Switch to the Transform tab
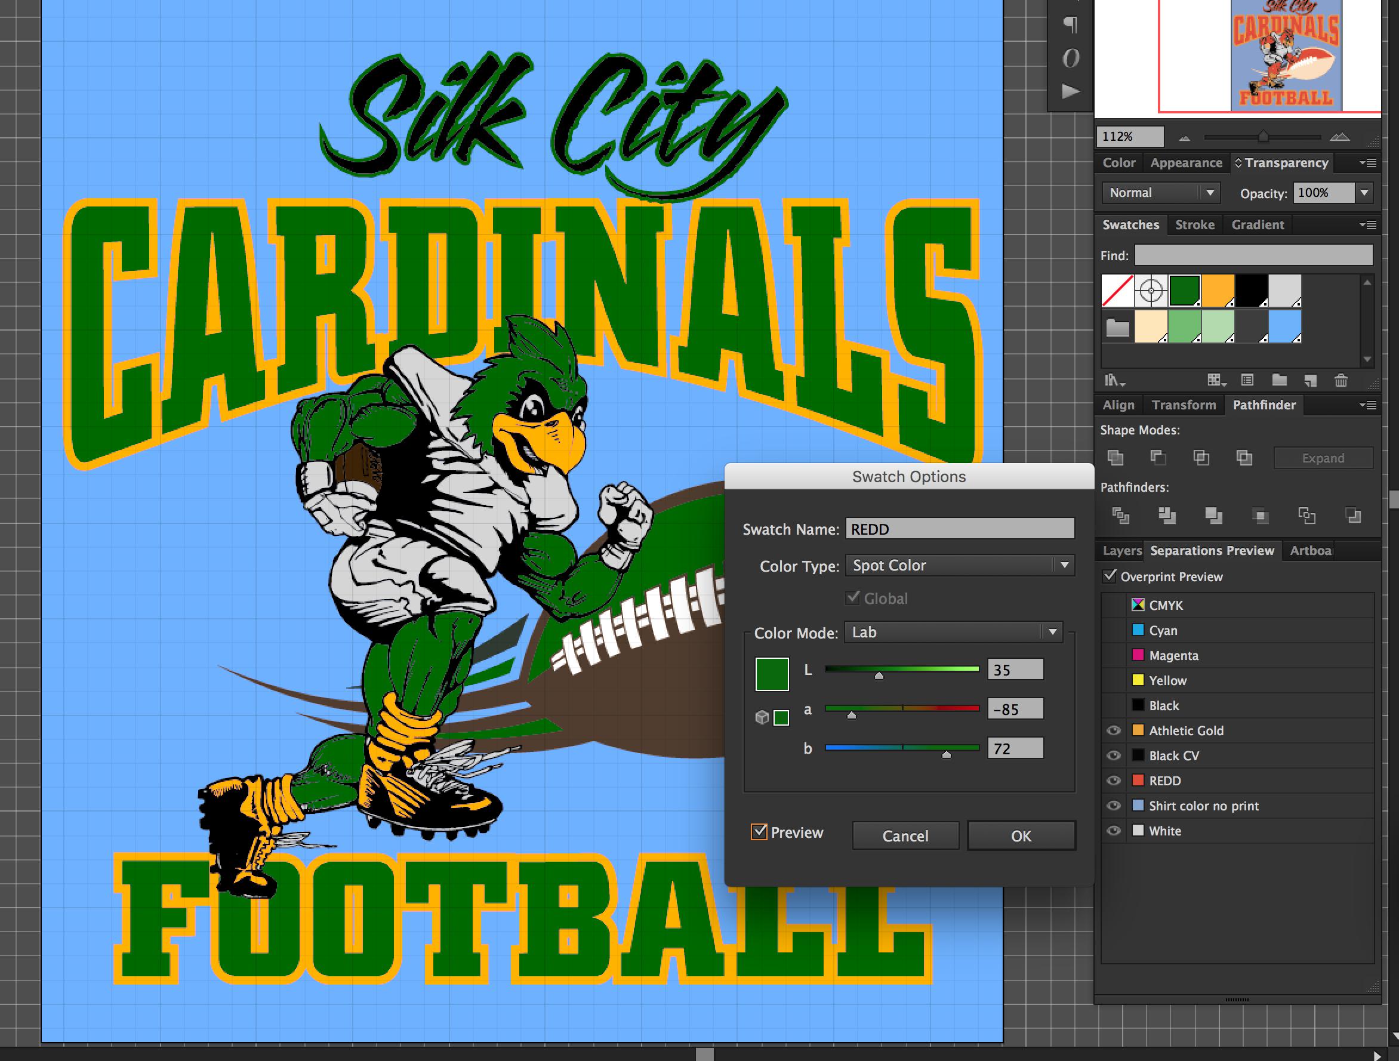This screenshot has width=1399, height=1061. click(1184, 405)
